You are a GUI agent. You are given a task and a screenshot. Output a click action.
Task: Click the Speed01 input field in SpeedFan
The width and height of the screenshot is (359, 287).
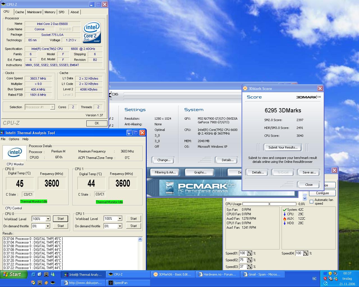coord(243,253)
